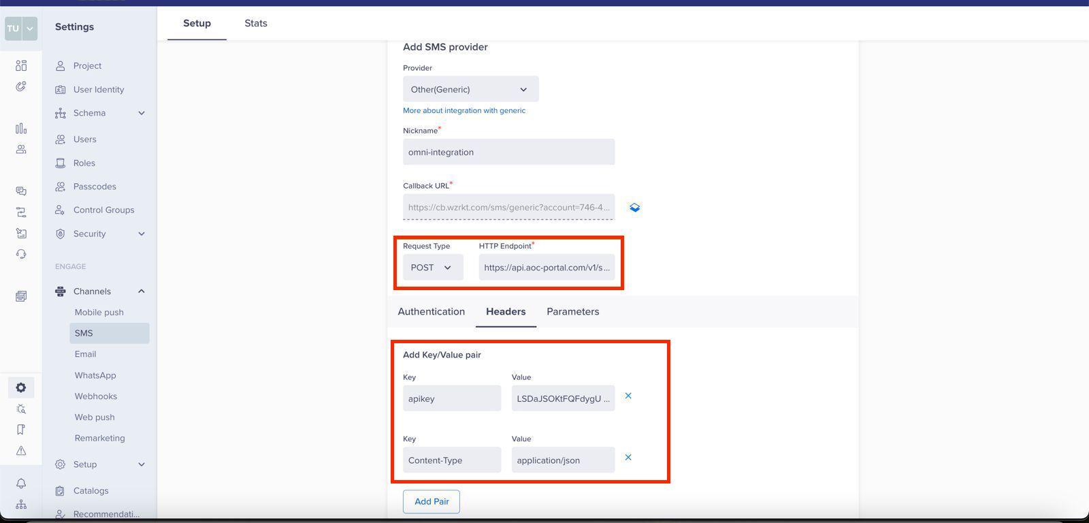This screenshot has width=1089, height=523.
Task: Open the settings gear in left rail
Action: click(x=21, y=387)
